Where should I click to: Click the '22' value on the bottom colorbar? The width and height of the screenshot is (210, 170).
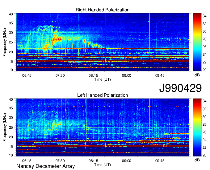click(204, 148)
